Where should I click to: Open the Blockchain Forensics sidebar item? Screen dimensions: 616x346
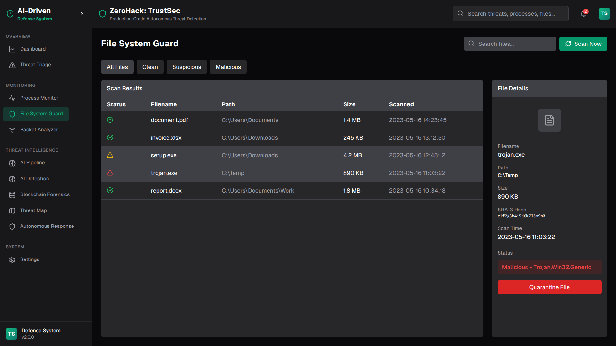pos(45,194)
